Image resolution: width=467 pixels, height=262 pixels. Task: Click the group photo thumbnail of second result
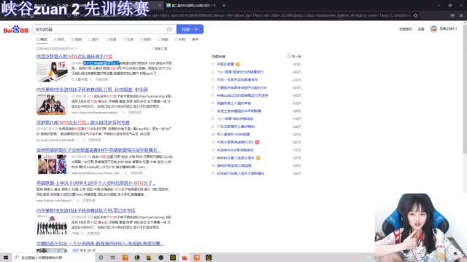(x=52, y=105)
